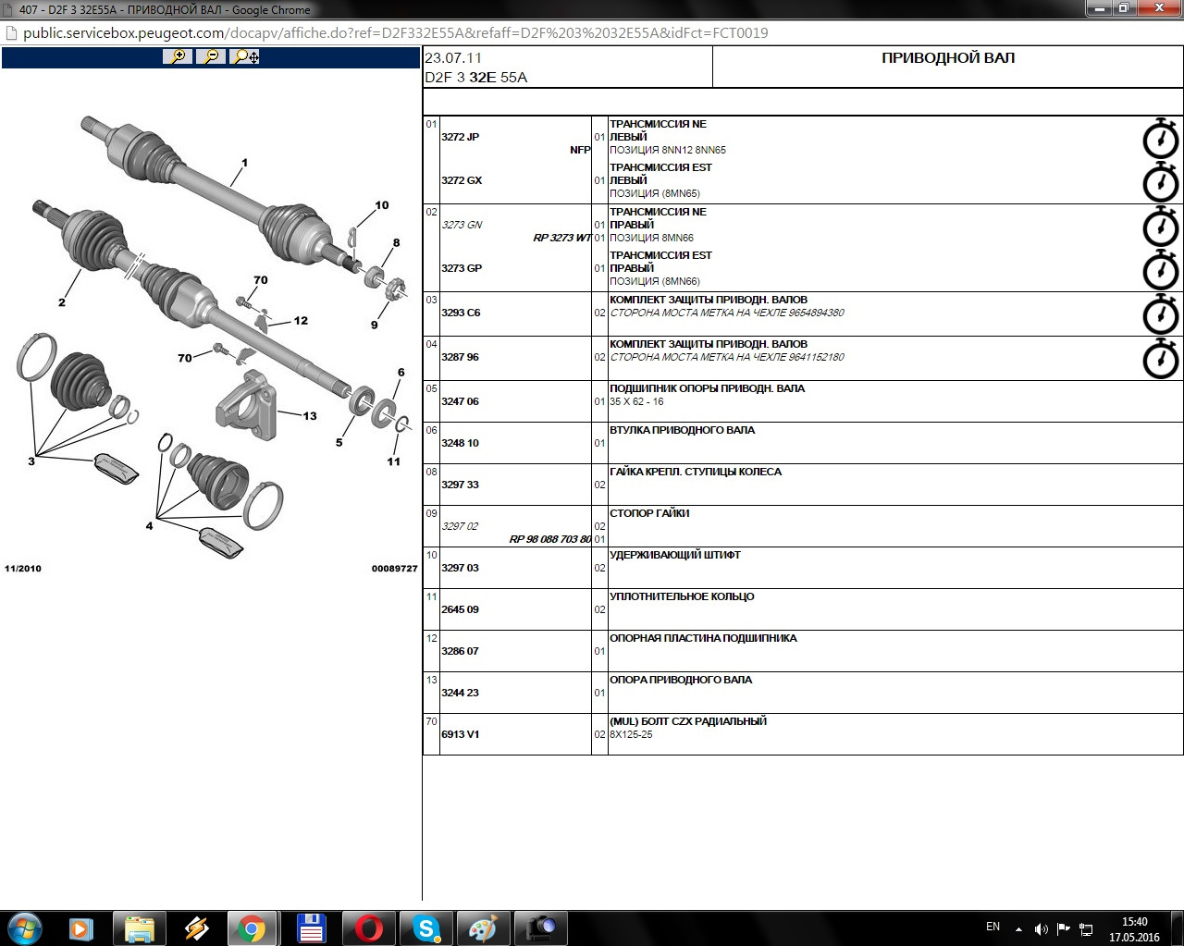Open the lightning bolt app in taskbar
This screenshot has width=1184, height=946.
196,928
